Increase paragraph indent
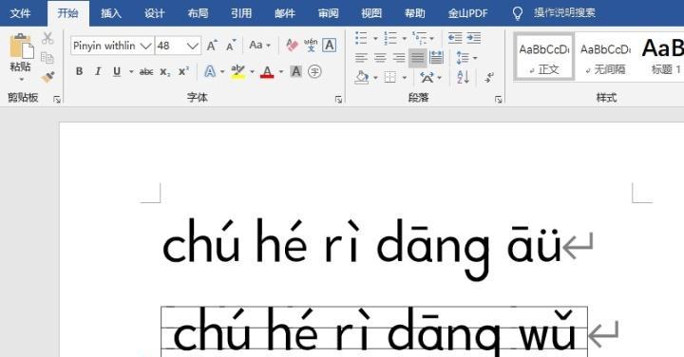Image resolution: width=684 pixels, height=357 pixels. tap(474, 38)
